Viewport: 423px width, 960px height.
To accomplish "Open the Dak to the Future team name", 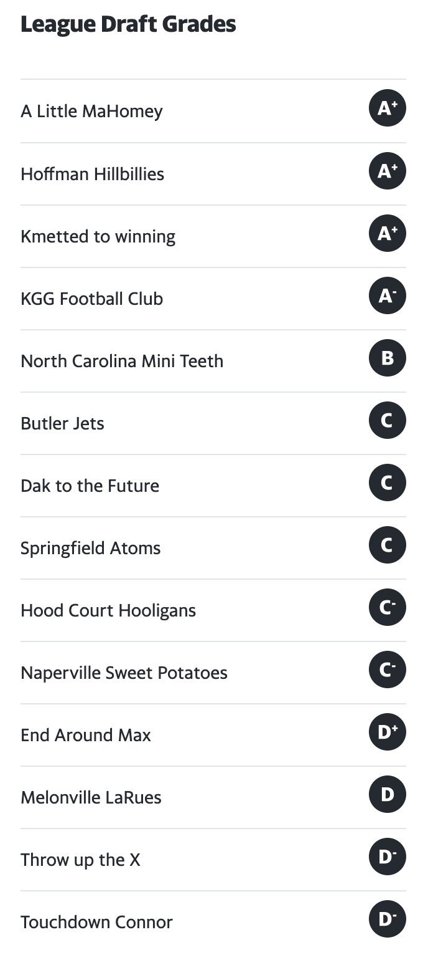I will click(90, 486).
